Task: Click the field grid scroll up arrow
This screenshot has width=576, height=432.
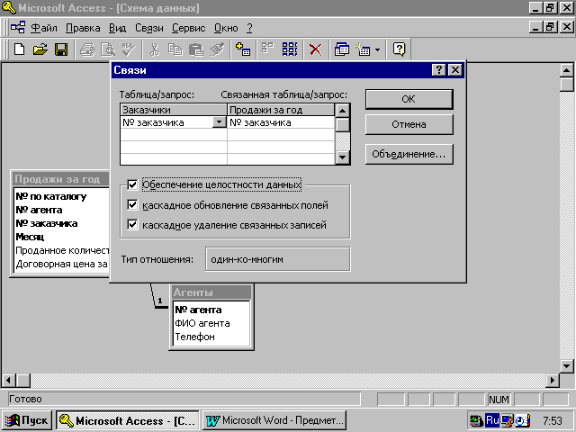Action: point(342,110)
